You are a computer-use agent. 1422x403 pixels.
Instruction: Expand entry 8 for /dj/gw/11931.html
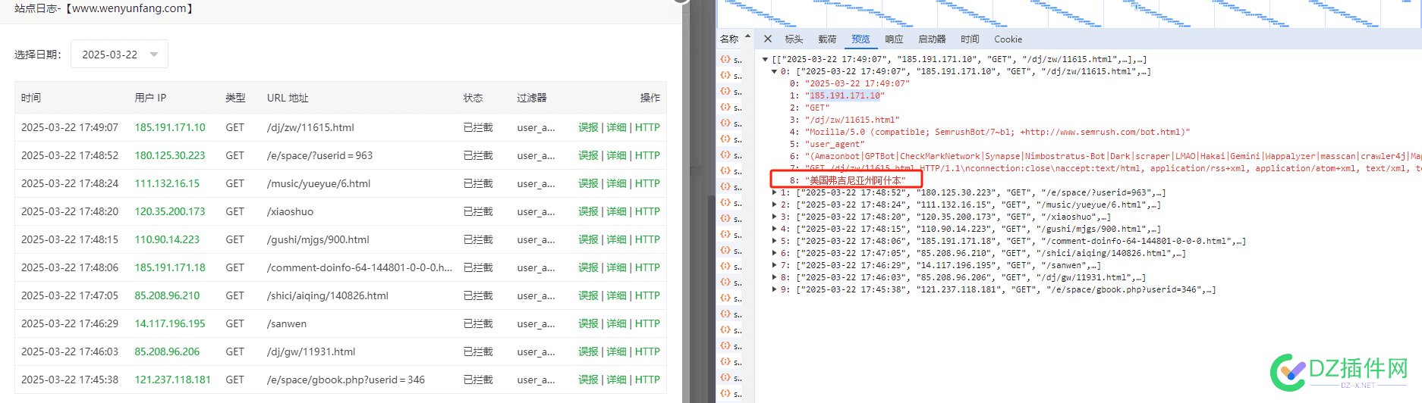tap(774, 277)
